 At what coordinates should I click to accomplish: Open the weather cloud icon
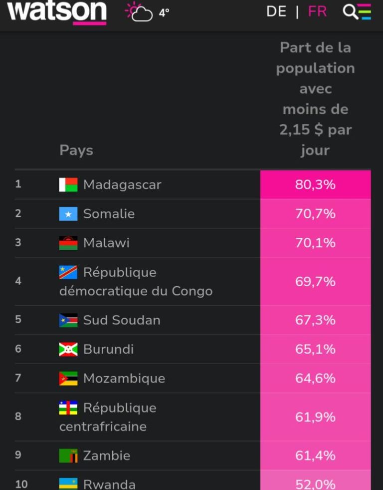click(x=139, y=12)
